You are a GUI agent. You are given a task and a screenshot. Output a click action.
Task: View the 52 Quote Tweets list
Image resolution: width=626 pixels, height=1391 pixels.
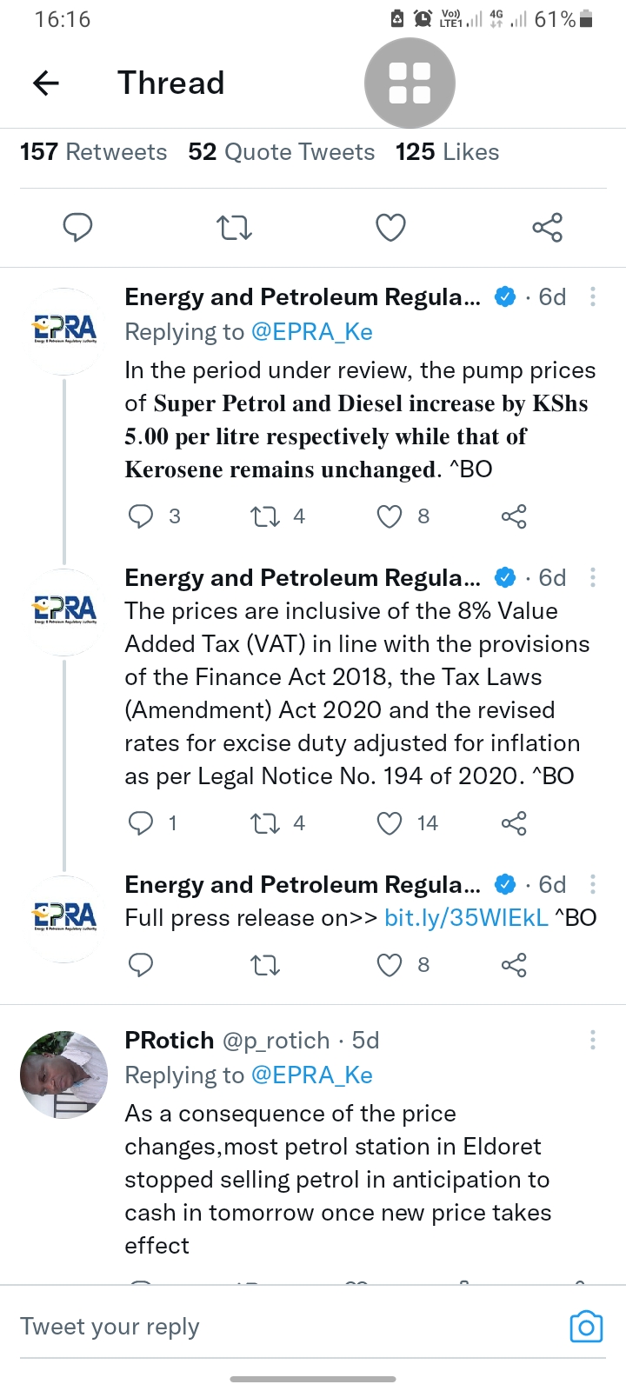[x=281, y=152]
